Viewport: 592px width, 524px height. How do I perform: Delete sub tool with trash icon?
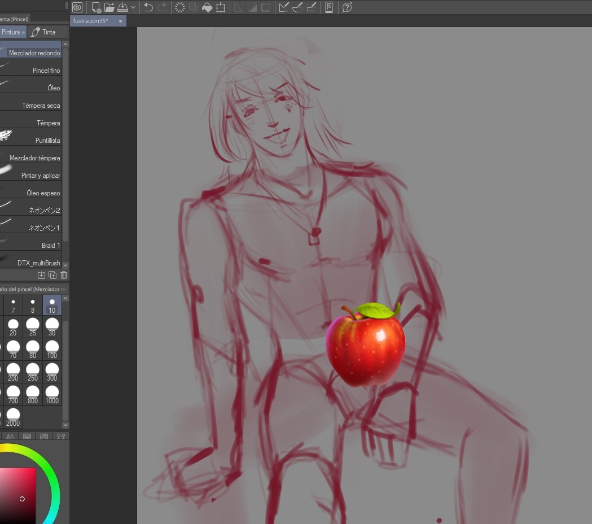point(64,276)
